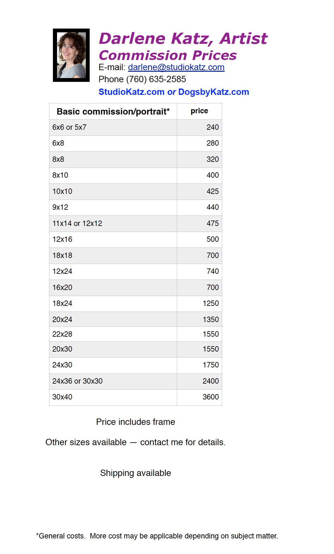
Task: Click the "Price includes frame" note
Action: (136, 422)
